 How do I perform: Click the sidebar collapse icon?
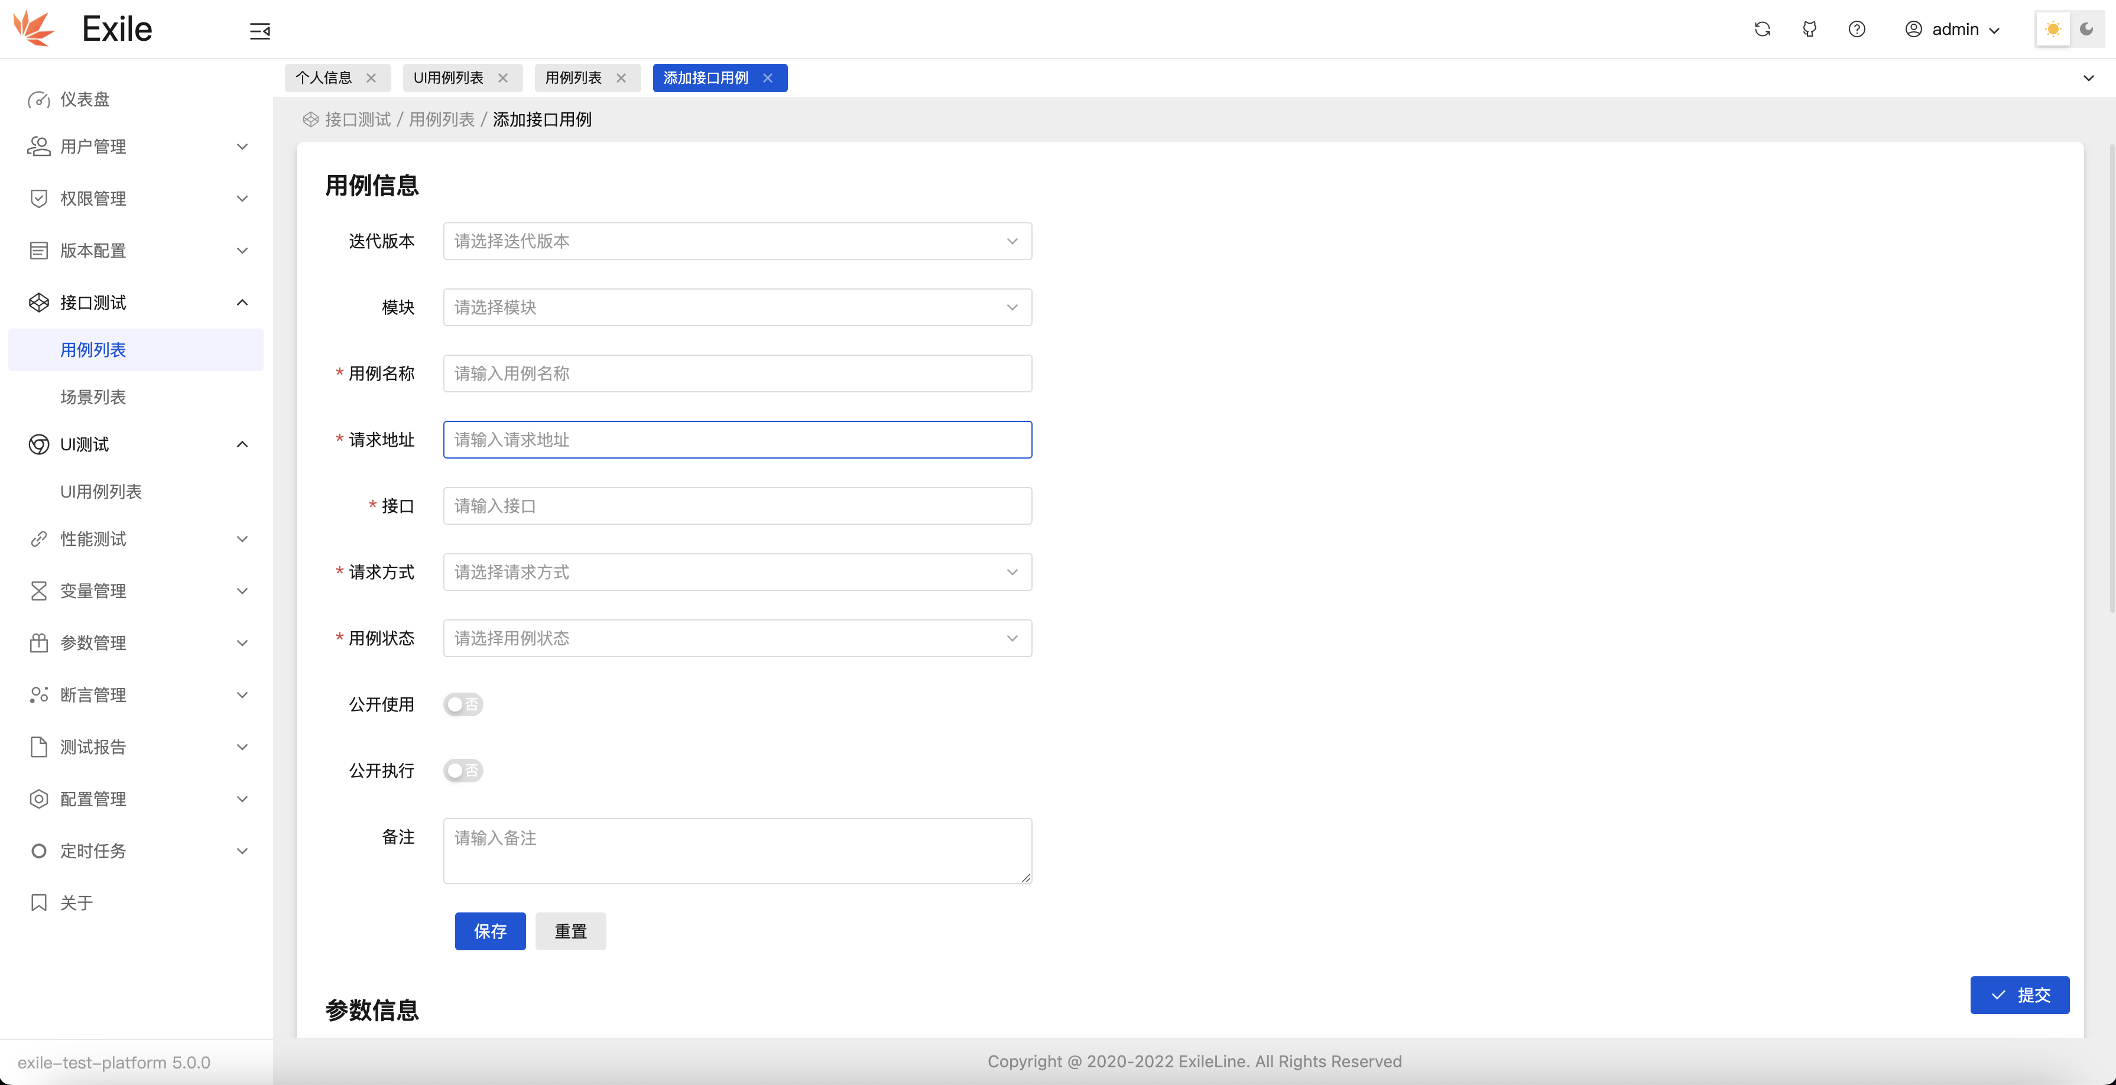[259, 30]
